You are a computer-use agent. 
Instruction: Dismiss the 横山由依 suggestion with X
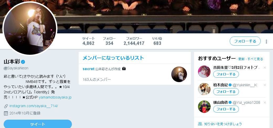(x=265, y=102)
